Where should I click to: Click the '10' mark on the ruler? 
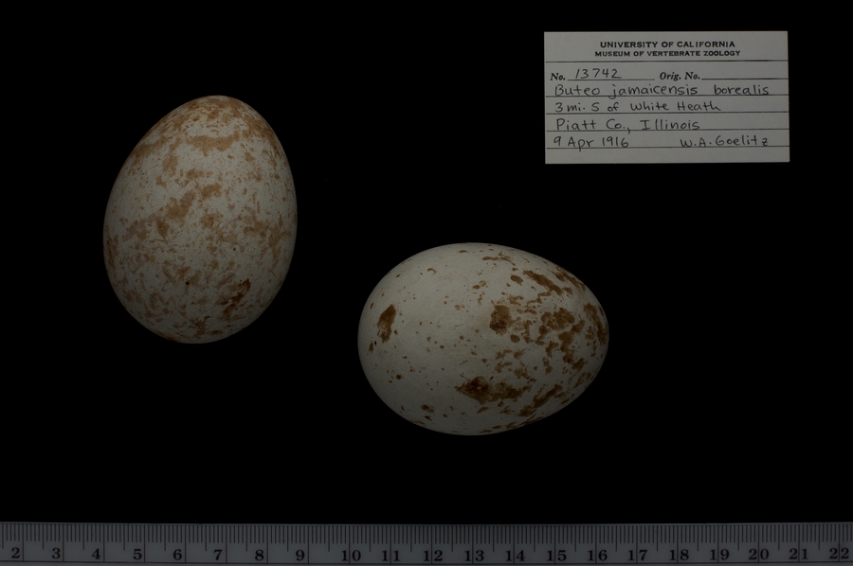point(351,556)
